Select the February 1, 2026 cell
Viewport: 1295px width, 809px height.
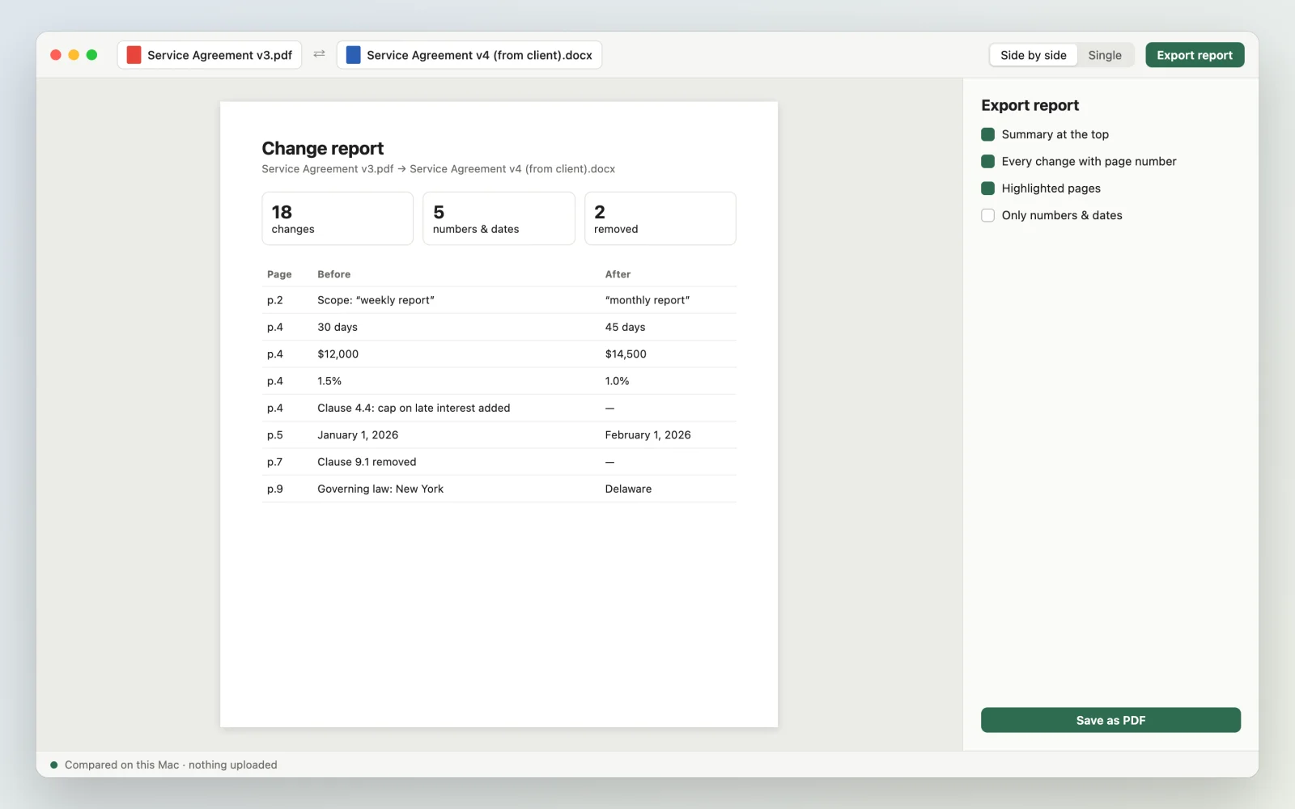click(x=647, y=435)
